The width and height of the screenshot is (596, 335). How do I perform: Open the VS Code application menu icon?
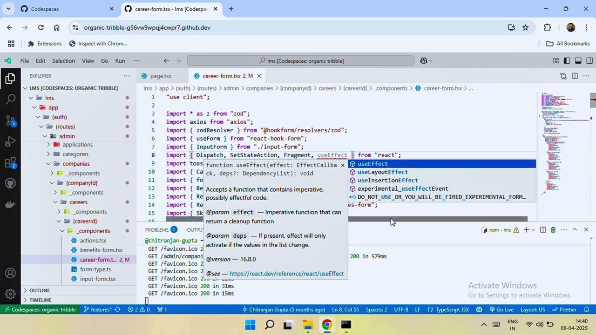(x=8, y=61)
